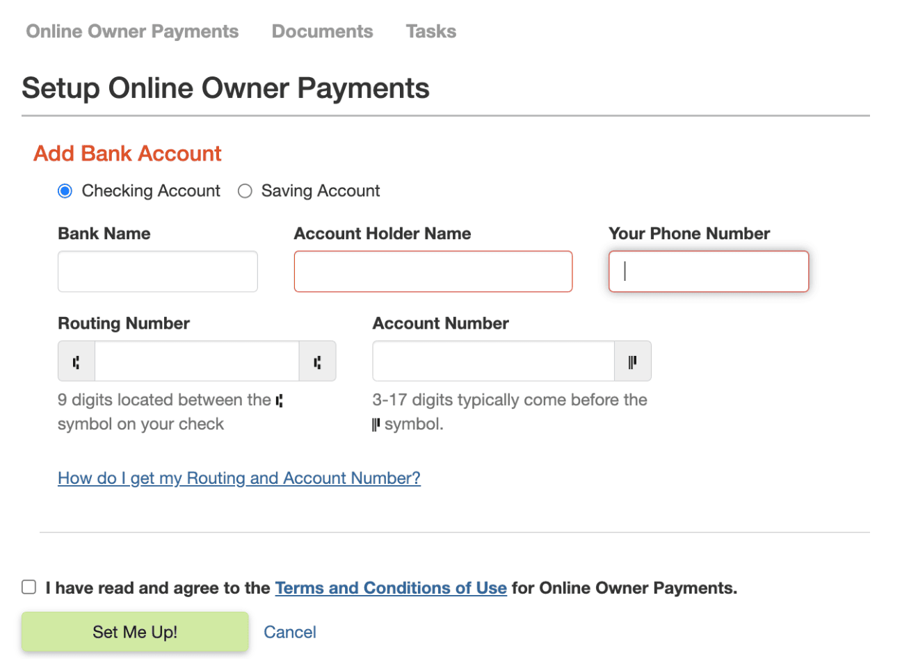Viewport: 918px width, 659px height.
Task: Open the Online Owner Payments tab
Action: [x=132, y=31]
